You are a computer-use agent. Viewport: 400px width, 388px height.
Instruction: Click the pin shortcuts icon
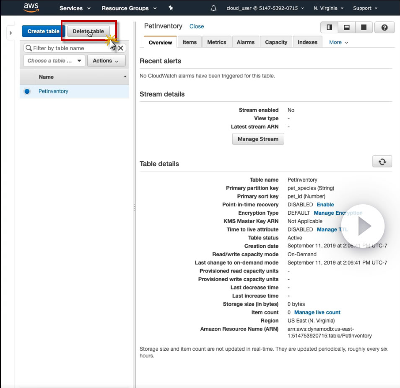point(171,8)
